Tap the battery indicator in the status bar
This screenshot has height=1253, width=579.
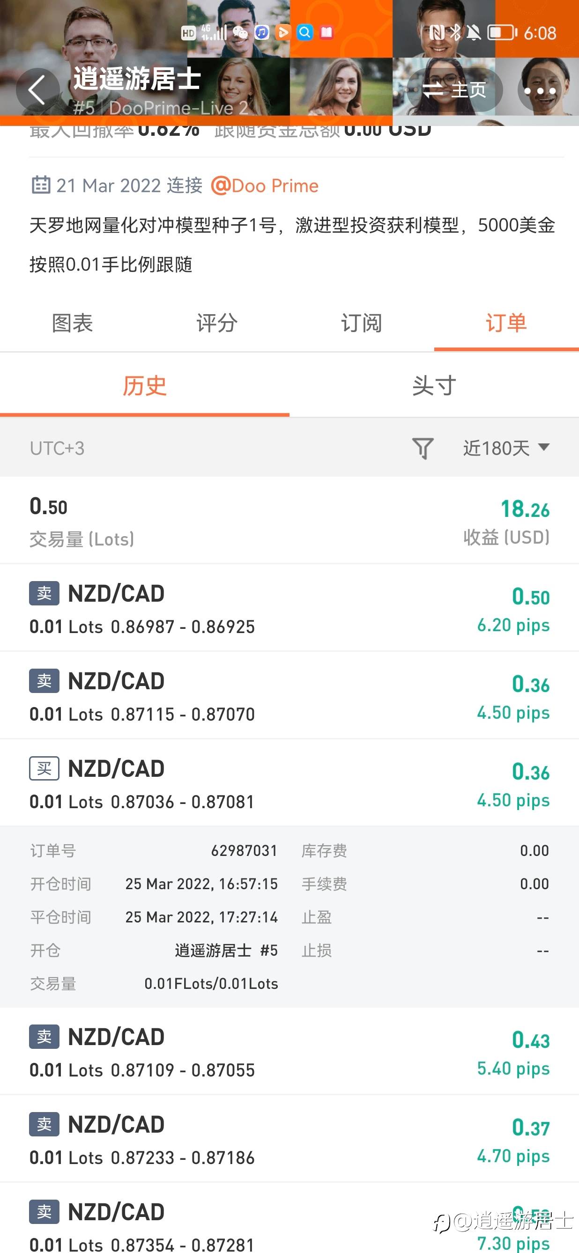[x=503, y=33]
